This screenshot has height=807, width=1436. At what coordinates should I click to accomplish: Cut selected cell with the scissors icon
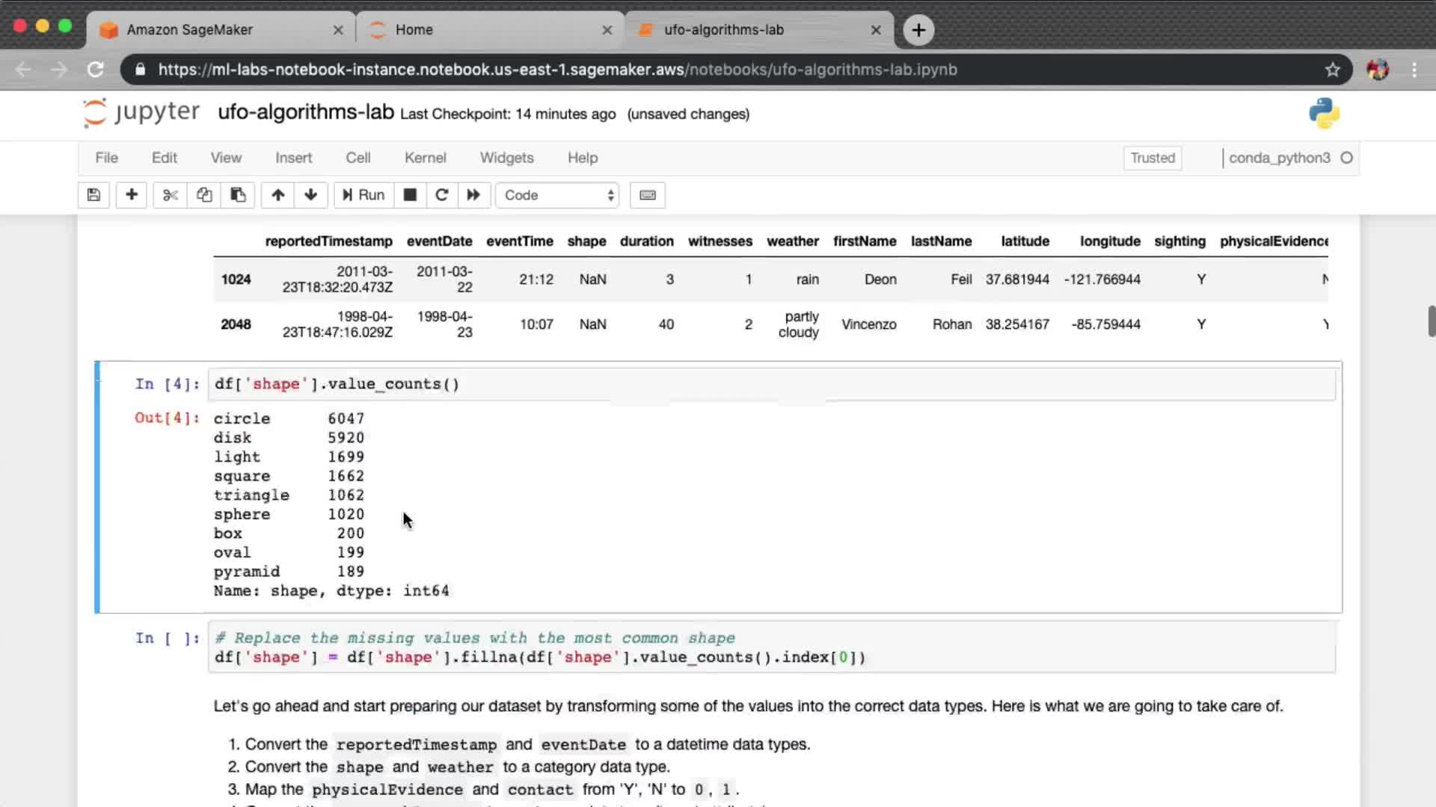171,195
